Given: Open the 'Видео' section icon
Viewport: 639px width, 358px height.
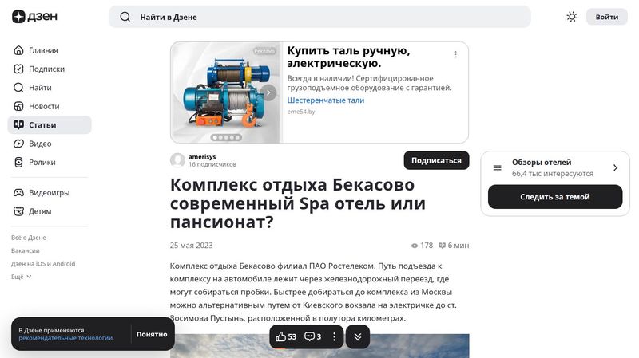Looking at the screenshot, I should pos(19,144).
